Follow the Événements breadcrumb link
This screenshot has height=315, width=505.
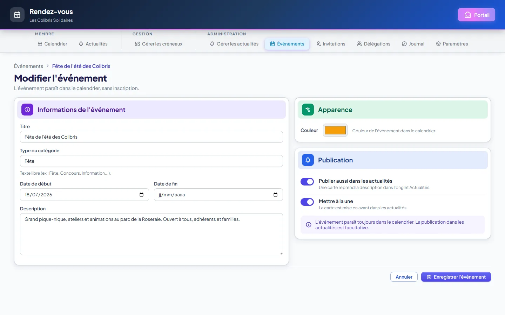tap(28, 66)
